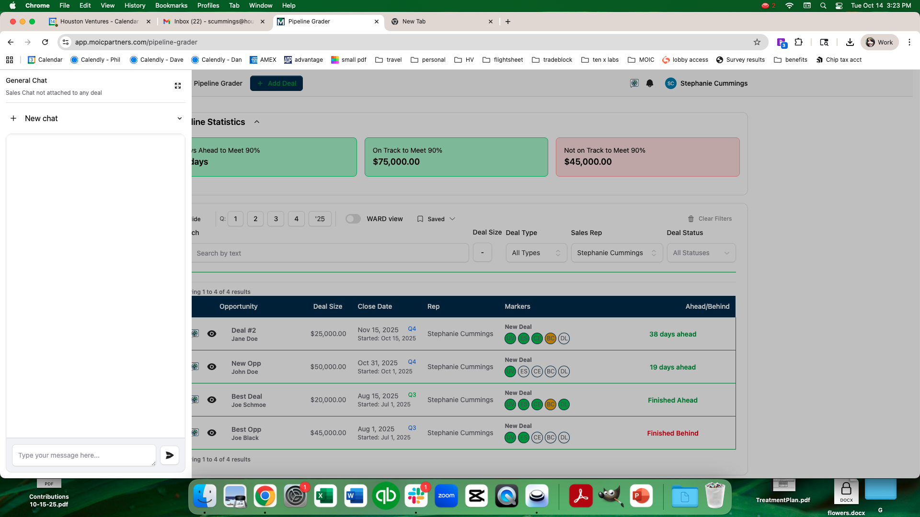920x517 pixels.
Task: Select quarter 3 filter button
Action: click(276, 219)
